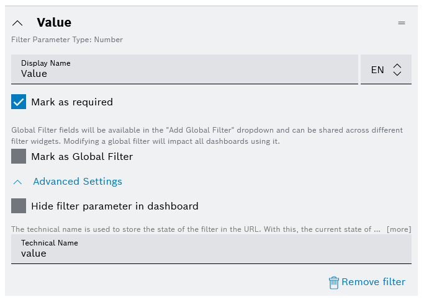Click the down arrow in language selector
The height and width of the screenshot is (300, 424).
[x=398, y=74]
